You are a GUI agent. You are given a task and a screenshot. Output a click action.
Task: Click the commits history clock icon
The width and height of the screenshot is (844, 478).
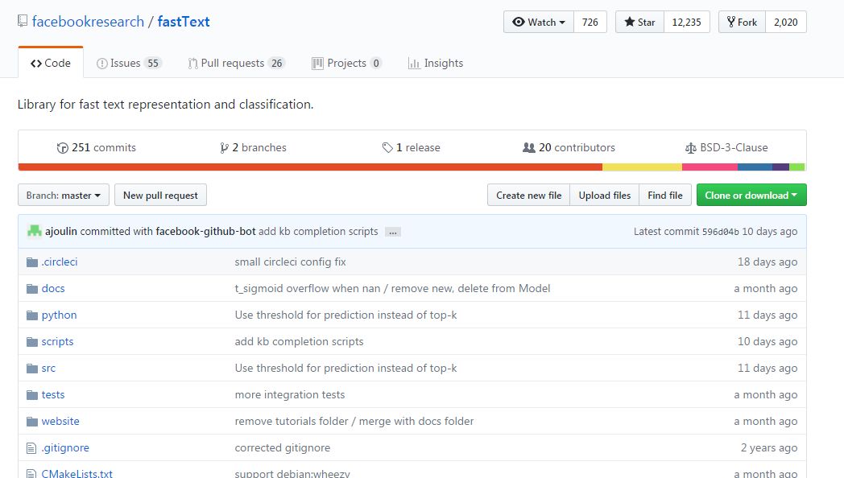[63, 147]
